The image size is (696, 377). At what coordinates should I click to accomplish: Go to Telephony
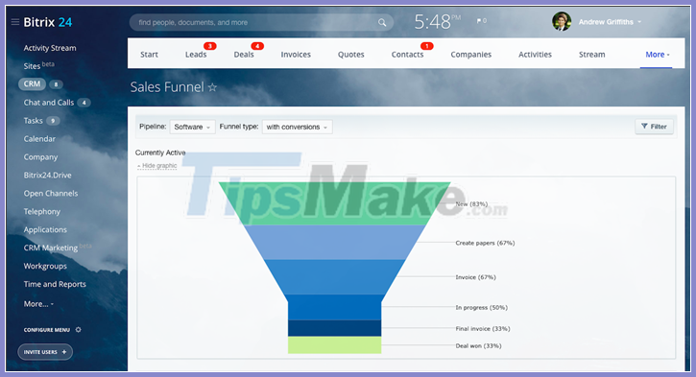pyautogui.click(x=41, y=212)
